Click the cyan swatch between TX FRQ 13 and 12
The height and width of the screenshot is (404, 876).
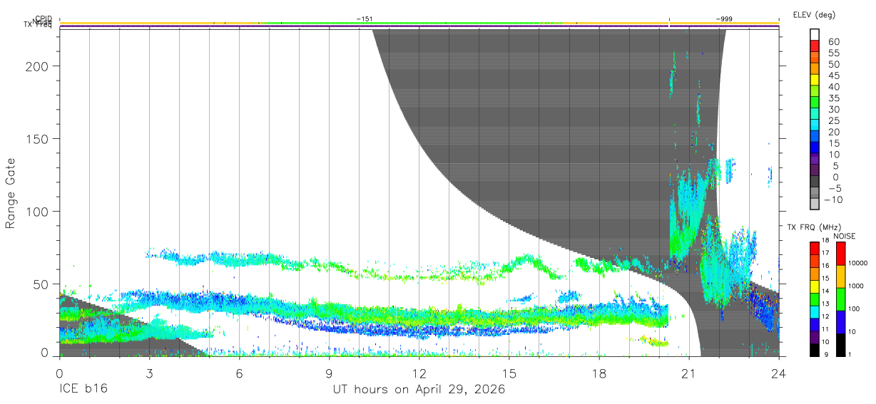tap(814, 311)
